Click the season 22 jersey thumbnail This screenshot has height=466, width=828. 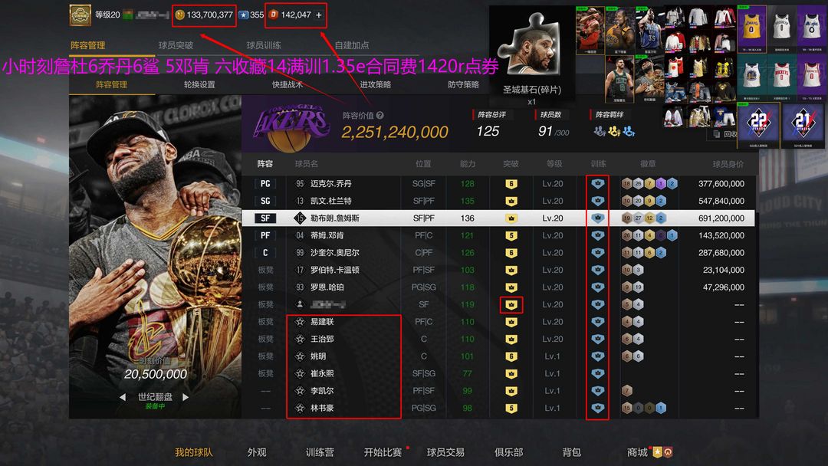(x=758, y=125)
